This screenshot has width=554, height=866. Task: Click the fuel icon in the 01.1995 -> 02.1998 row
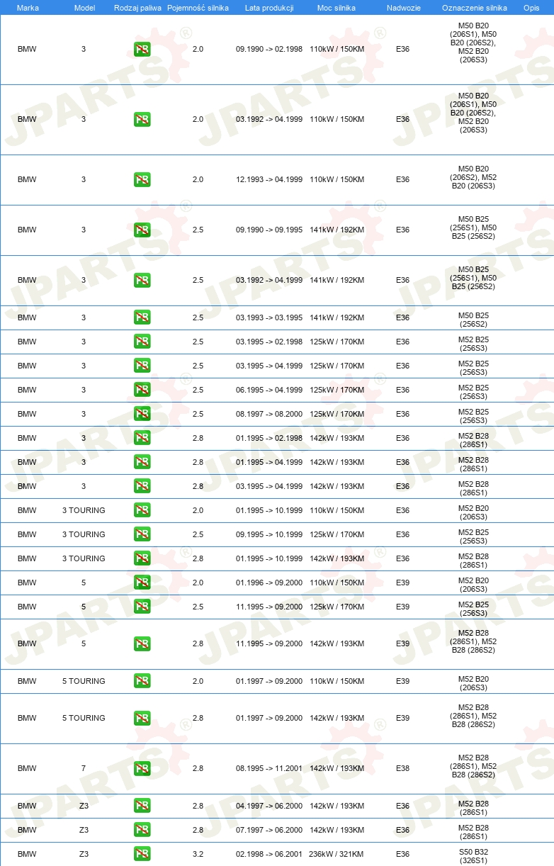tap(142, 438)
